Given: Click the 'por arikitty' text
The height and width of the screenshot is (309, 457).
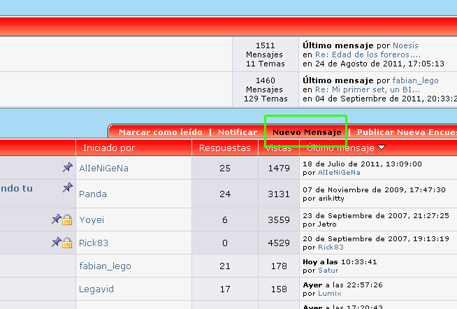Looking at the screenshot, I should coord(324,199).
